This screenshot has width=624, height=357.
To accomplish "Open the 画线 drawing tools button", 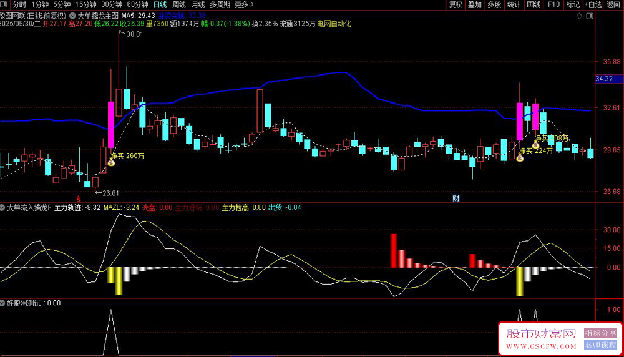I will click(x=534, y=5).
